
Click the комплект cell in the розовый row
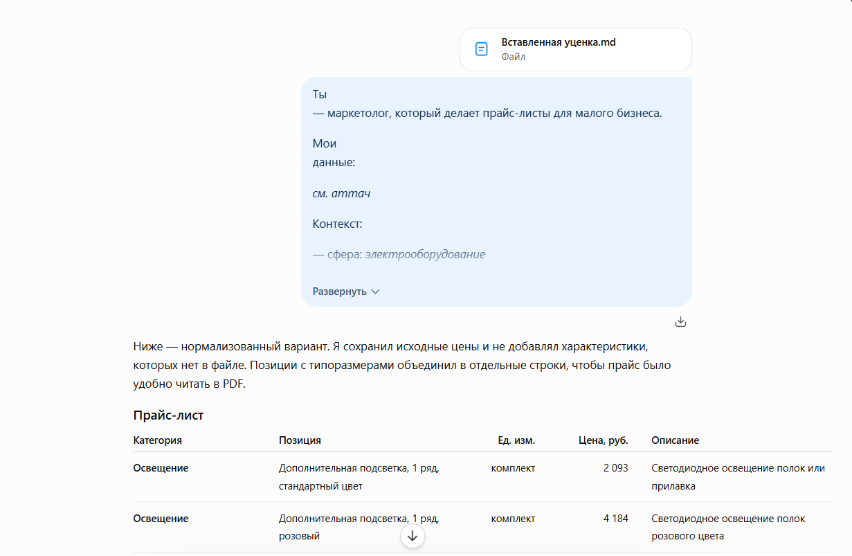pos(513,519)
